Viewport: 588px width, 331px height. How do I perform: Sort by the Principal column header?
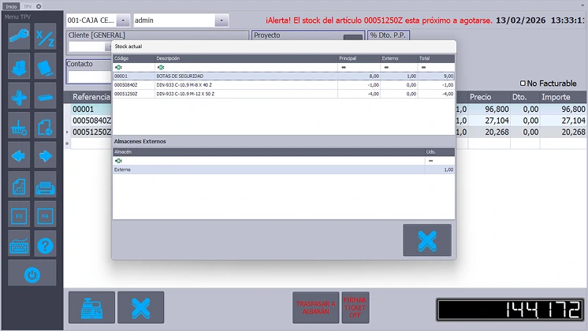(x=359, y=58)
